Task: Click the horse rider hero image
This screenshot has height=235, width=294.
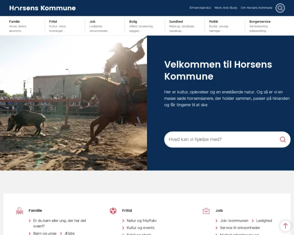Action: (x=73, y=103)
